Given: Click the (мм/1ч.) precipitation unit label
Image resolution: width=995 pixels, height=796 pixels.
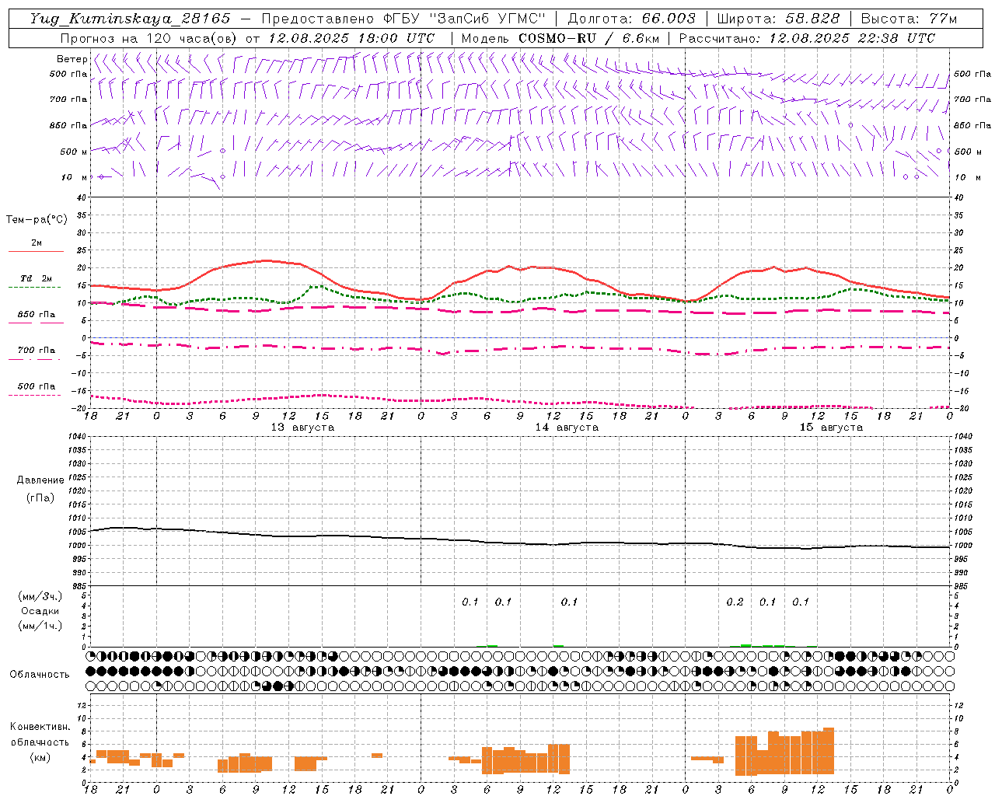Looking at the screenshot, I should click(x=40, y=626).
